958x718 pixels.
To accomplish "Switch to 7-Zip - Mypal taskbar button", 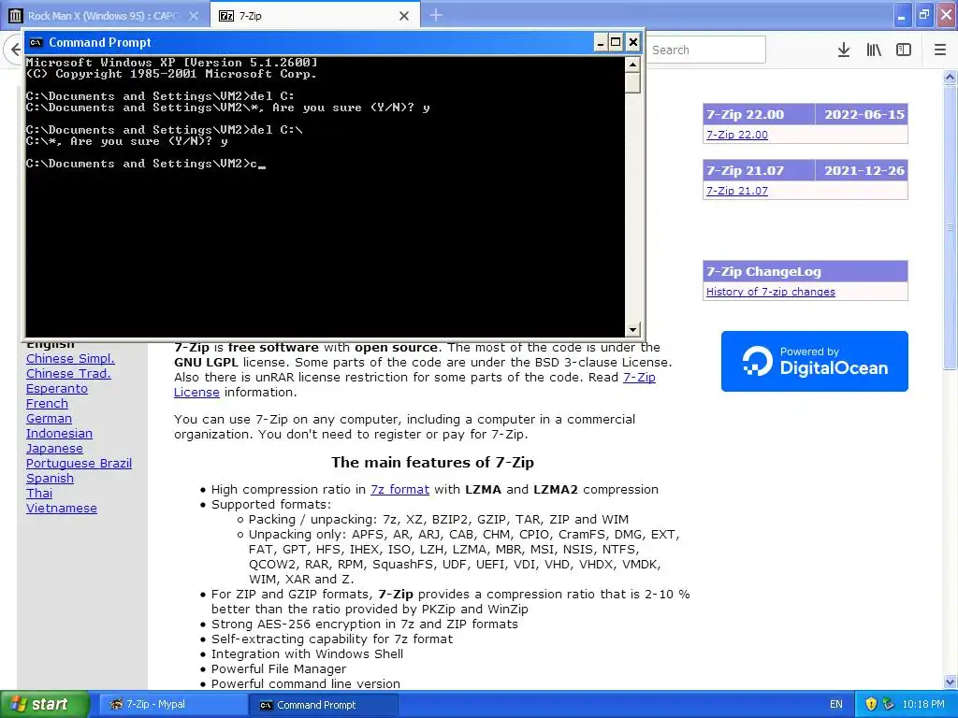I will (x=173, y=705).
